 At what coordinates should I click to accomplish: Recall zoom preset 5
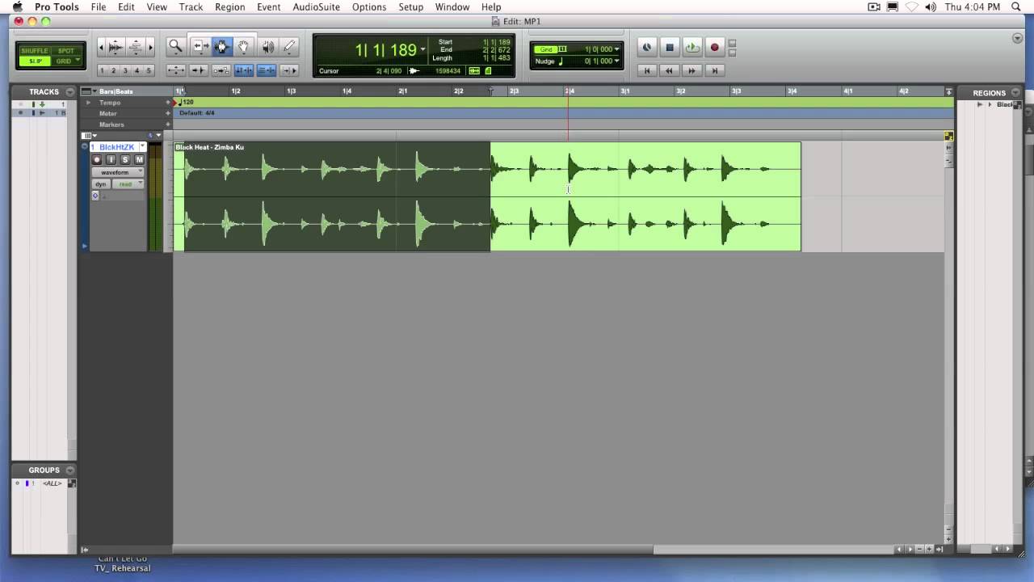click(x=149, y=70)
